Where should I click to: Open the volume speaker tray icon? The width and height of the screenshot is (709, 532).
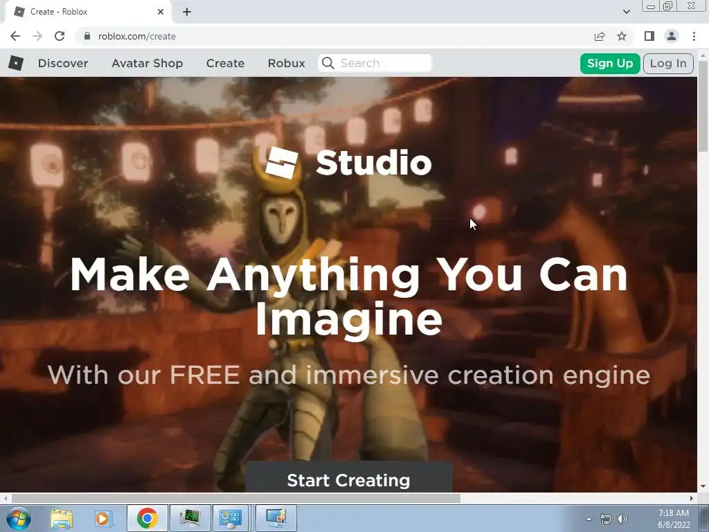(622, 519)
